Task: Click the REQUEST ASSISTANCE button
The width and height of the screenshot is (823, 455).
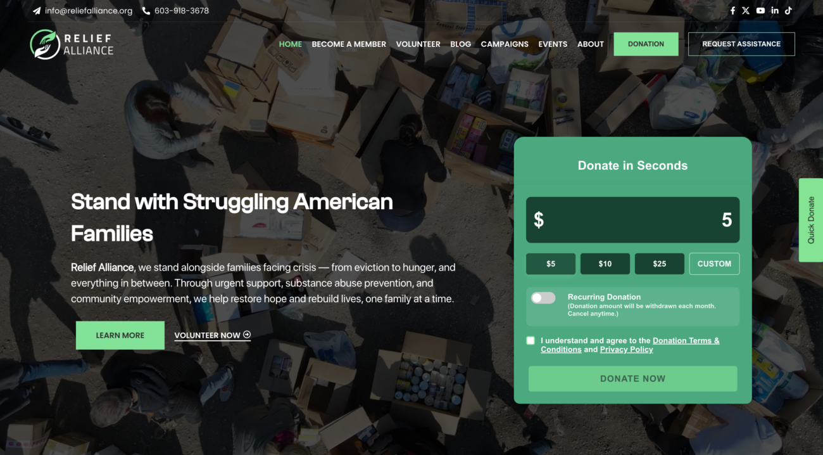Action: 741,44
